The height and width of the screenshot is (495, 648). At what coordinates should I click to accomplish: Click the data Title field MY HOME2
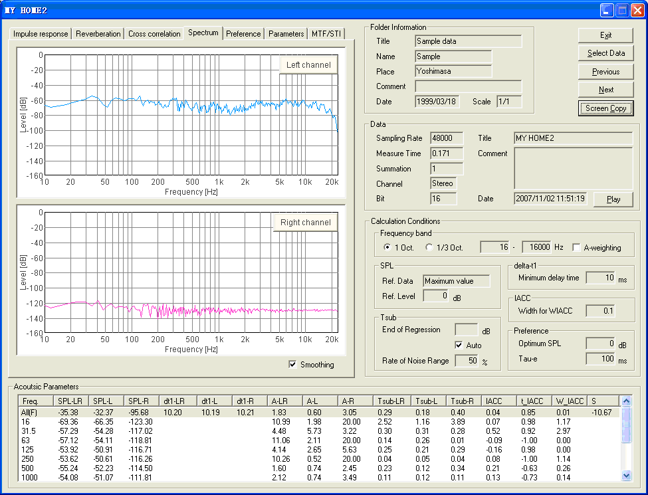(573, 138)
